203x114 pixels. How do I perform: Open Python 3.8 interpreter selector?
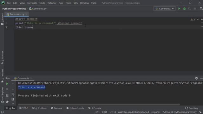click(180, 112)
